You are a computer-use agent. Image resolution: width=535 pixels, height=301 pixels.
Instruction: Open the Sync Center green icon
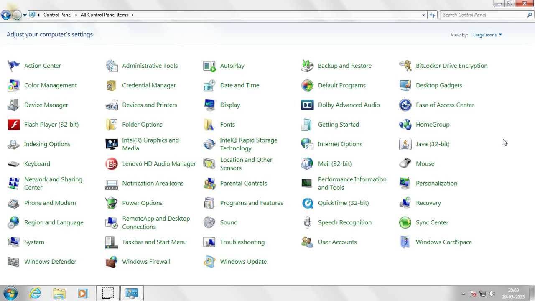[x=405, y=223]
